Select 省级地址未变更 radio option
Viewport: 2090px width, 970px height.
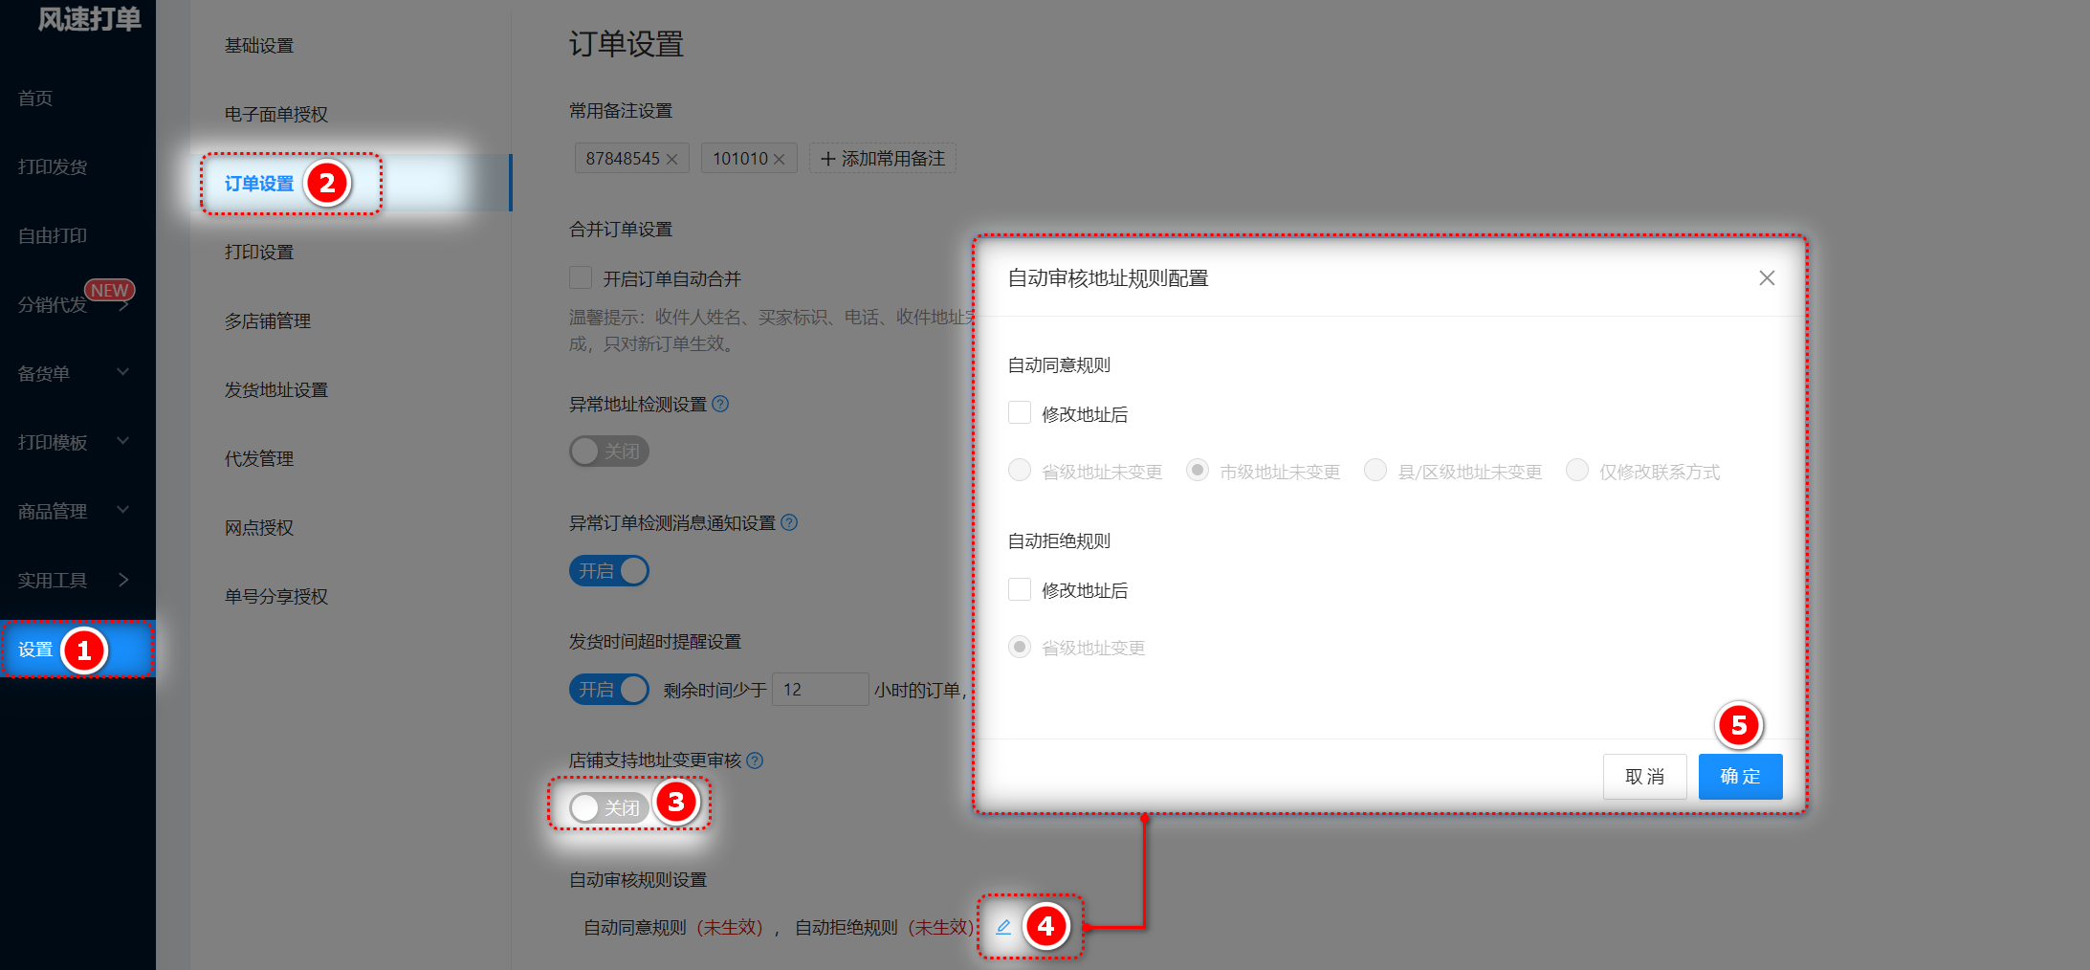tap(1020, 471)
